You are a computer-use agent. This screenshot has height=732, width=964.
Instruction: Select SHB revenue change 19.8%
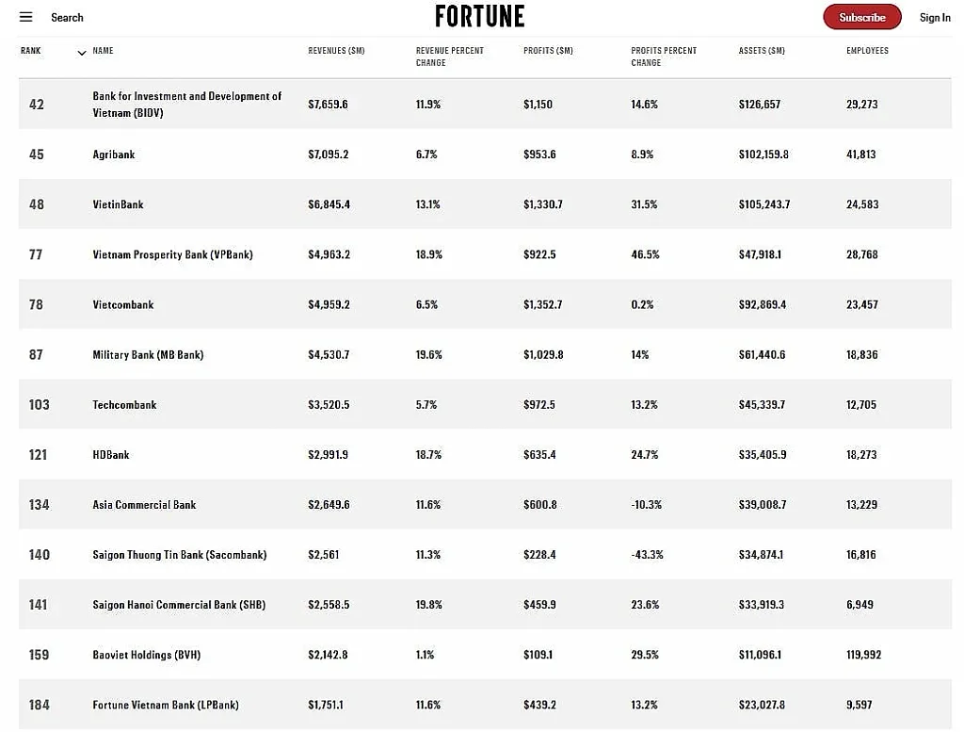pos(429,605)
